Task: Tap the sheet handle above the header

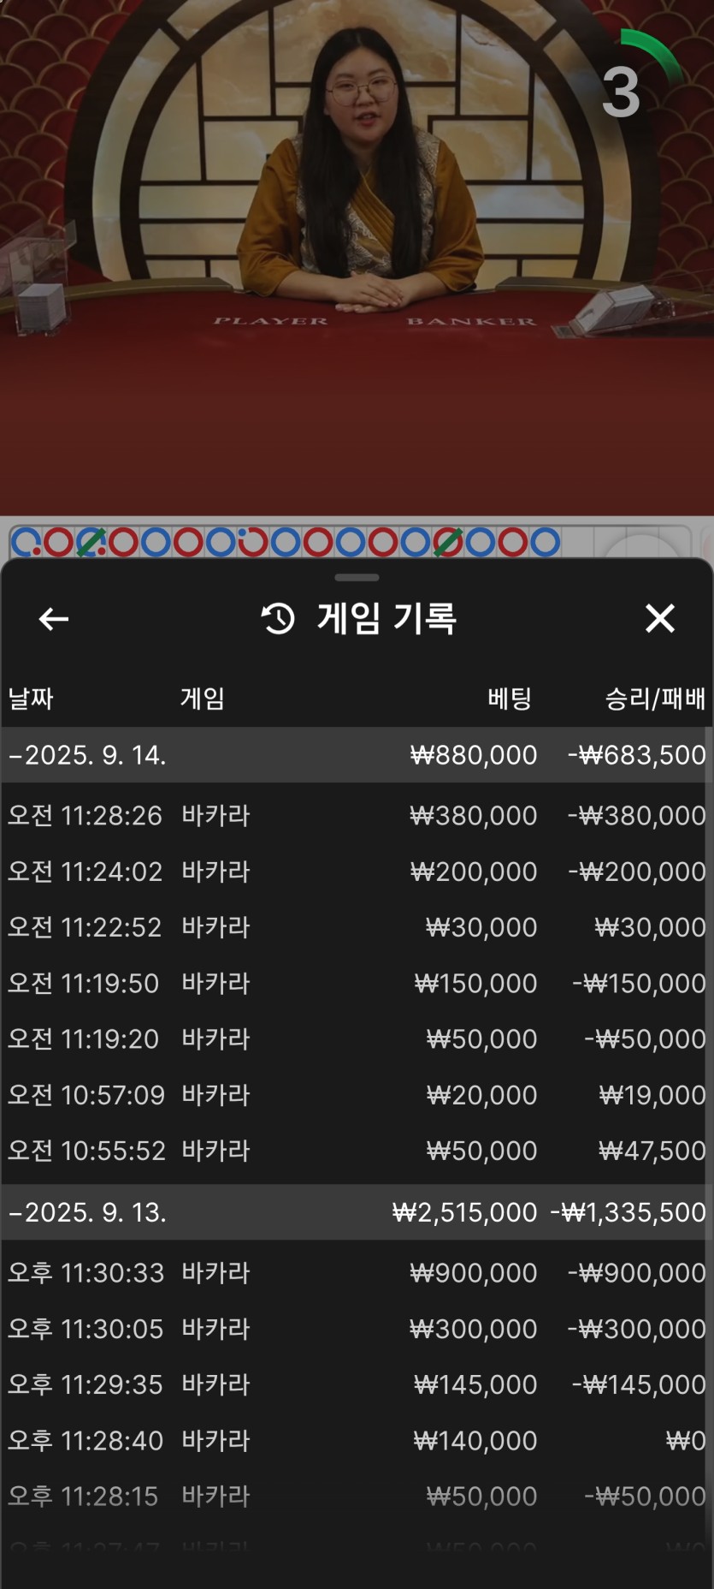Action: 357,577
